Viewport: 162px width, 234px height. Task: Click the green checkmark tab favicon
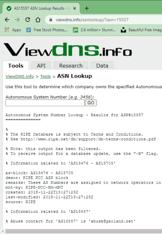(x=9, y=9)
